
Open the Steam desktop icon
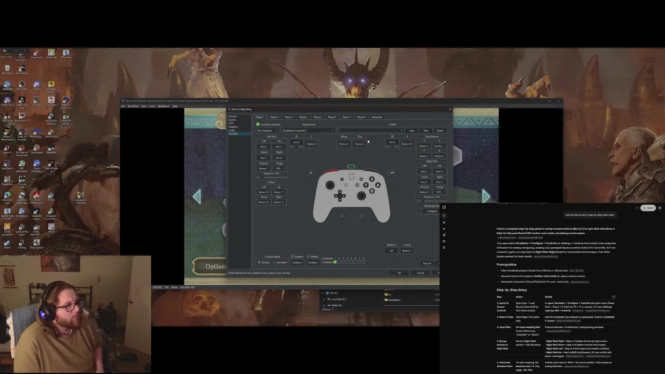pos(7,244)
